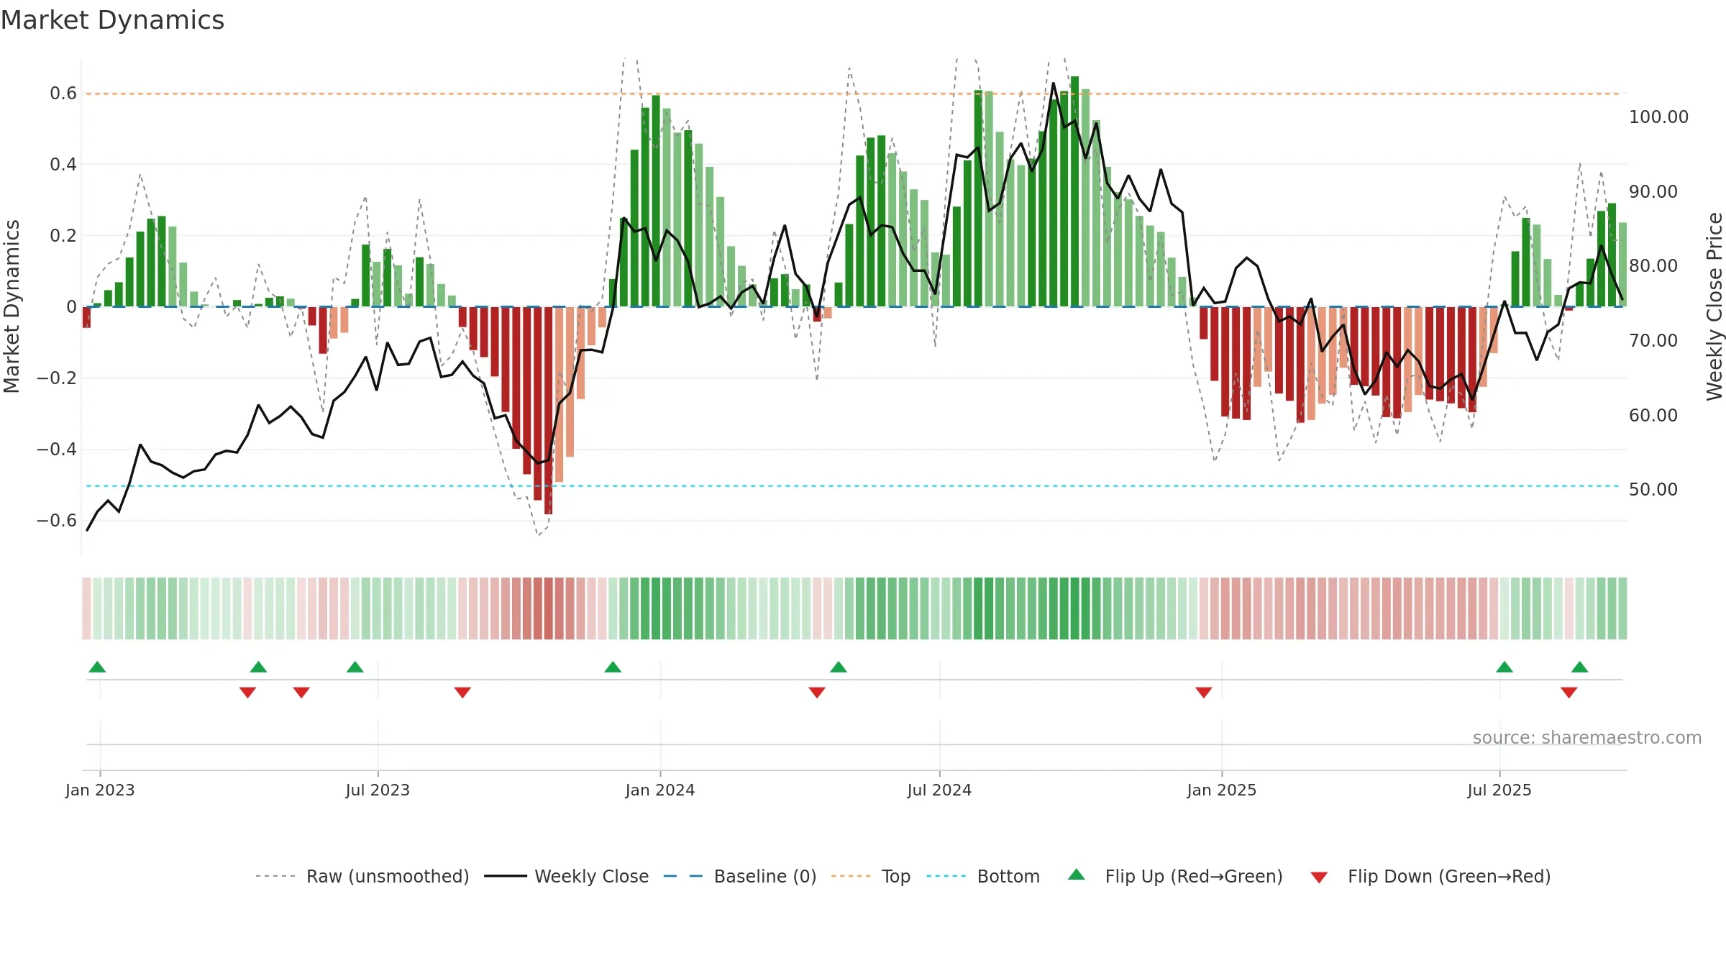Viewport: 1726px width, 971px height.
Task: Click the Jan 2025 x-axis label
Action: [1222, 790]
